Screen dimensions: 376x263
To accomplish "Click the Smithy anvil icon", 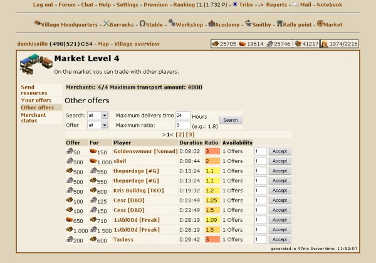I will [249, 24].
